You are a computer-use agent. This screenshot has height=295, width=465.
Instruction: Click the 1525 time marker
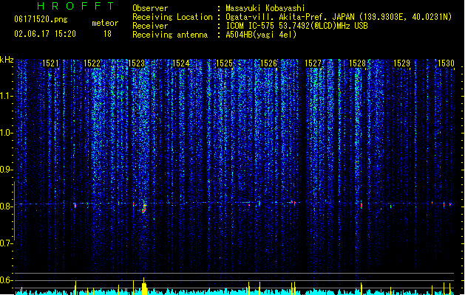[x=225, y=63]
